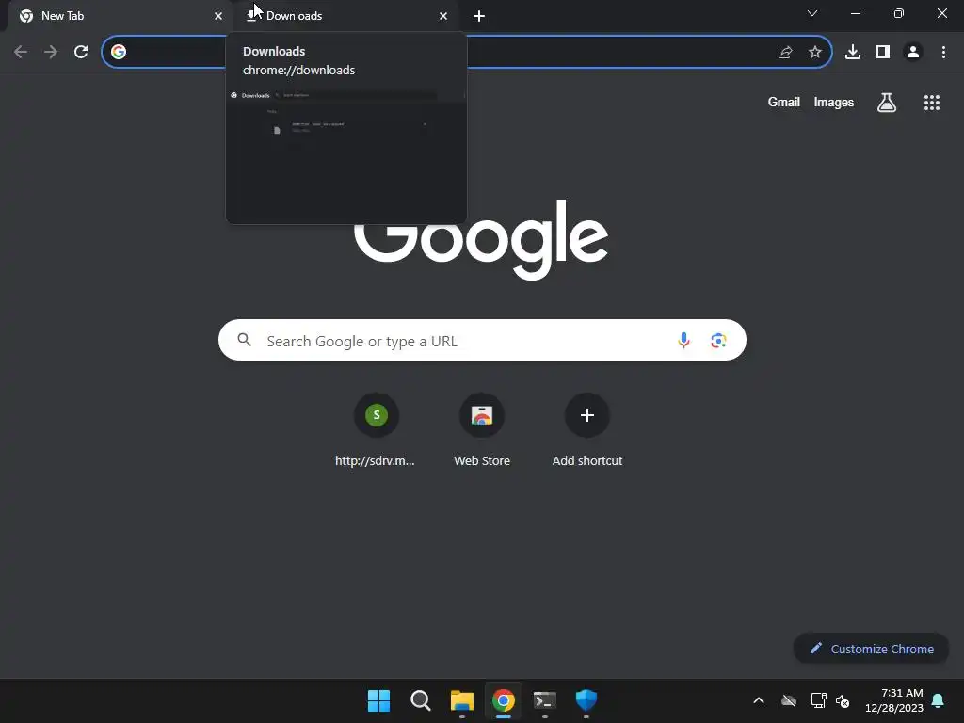Click the muted volume tray icon
The image size is (964, 723).
[x=843, y=700]
